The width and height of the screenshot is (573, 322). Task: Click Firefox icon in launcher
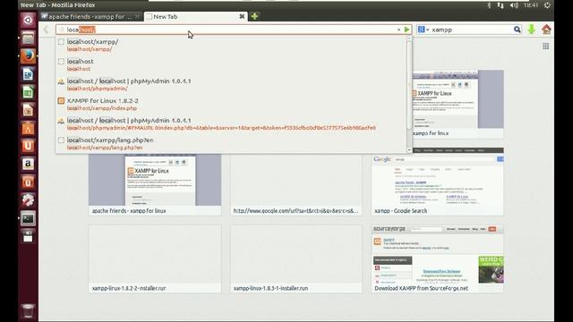(28, 55)
